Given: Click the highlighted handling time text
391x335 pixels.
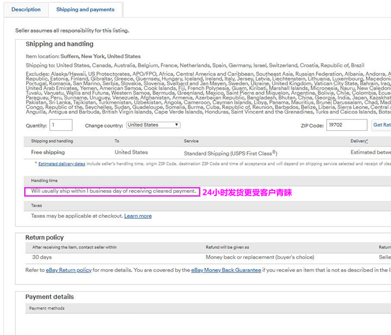Looking at the screenshot, I should pyautogui.click(x=113, y=191).
